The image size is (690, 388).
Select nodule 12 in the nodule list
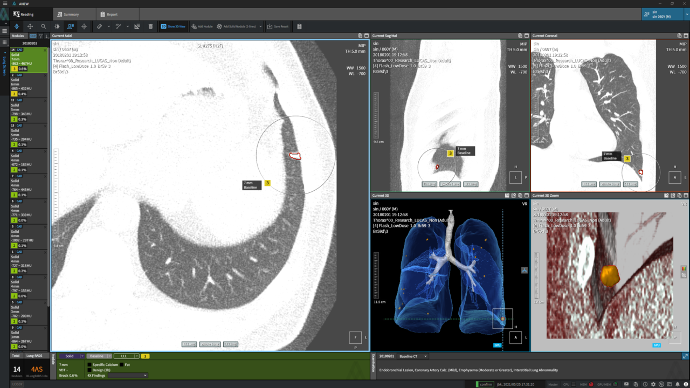coord(23,108)
